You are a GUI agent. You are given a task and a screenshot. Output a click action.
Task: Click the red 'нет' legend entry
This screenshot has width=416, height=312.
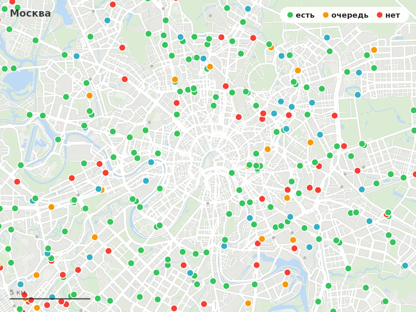[x=388, y=15]
